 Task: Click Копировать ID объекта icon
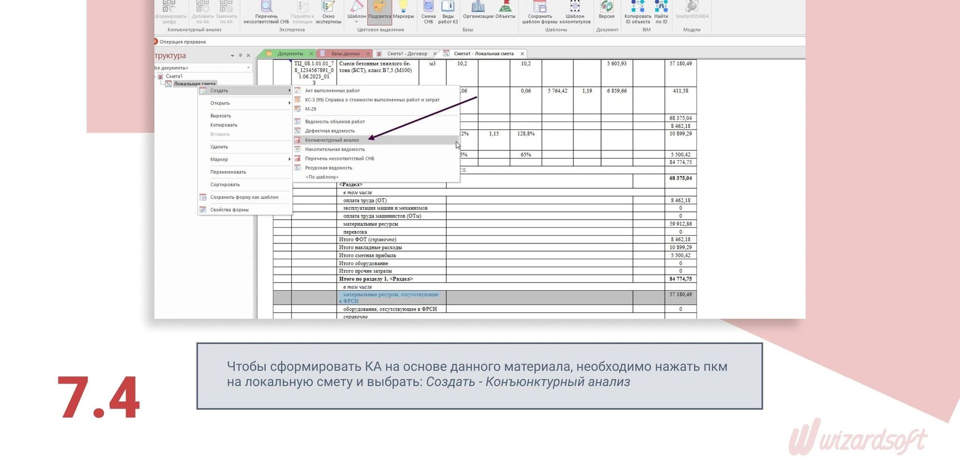(x=638, y=12)
